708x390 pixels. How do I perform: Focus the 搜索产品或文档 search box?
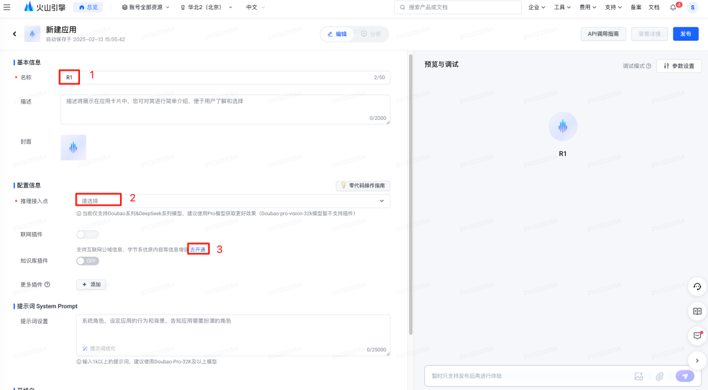(458, 7)
